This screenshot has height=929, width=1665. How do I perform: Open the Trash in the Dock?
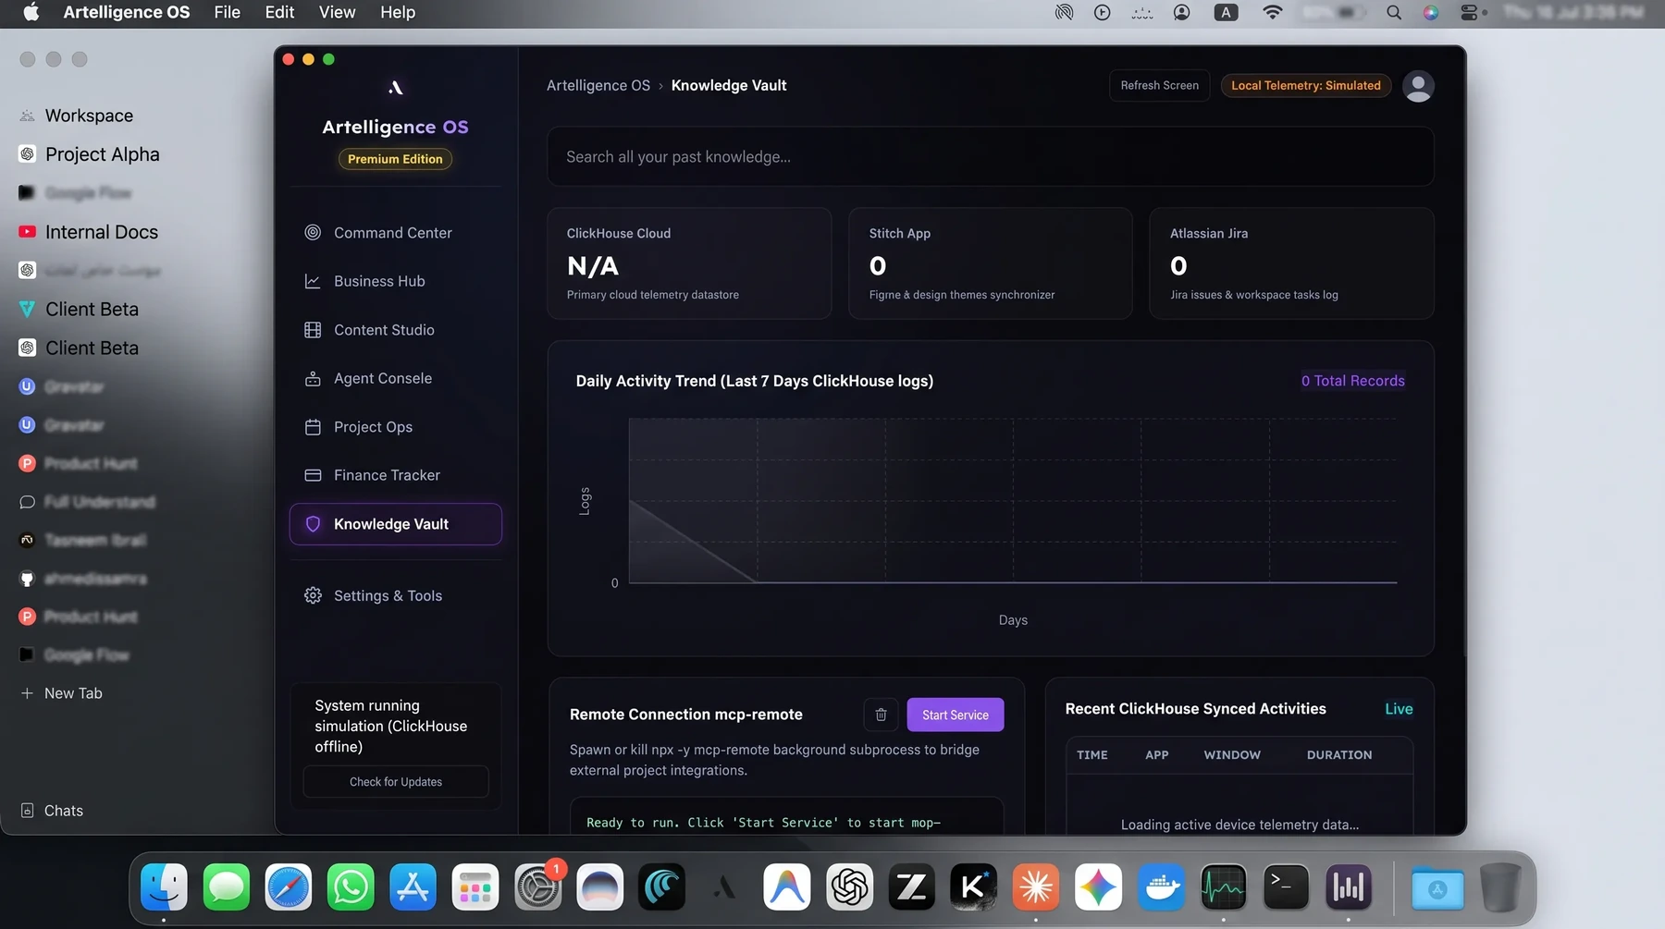pos(1499,887)
